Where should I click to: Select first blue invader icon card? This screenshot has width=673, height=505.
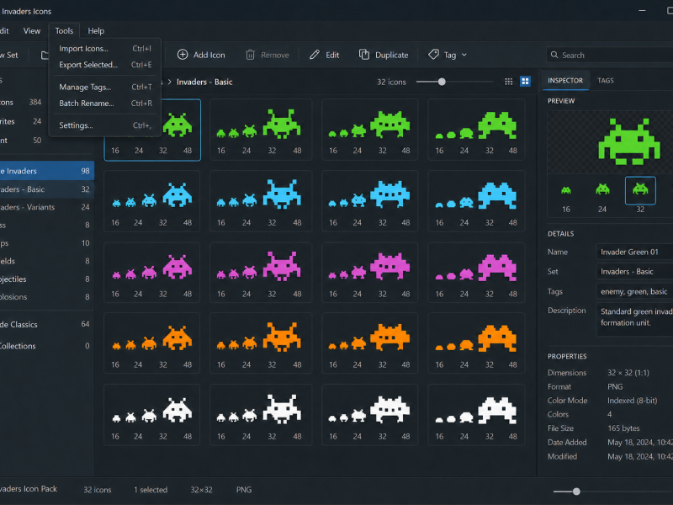click(x=152, y=201)
